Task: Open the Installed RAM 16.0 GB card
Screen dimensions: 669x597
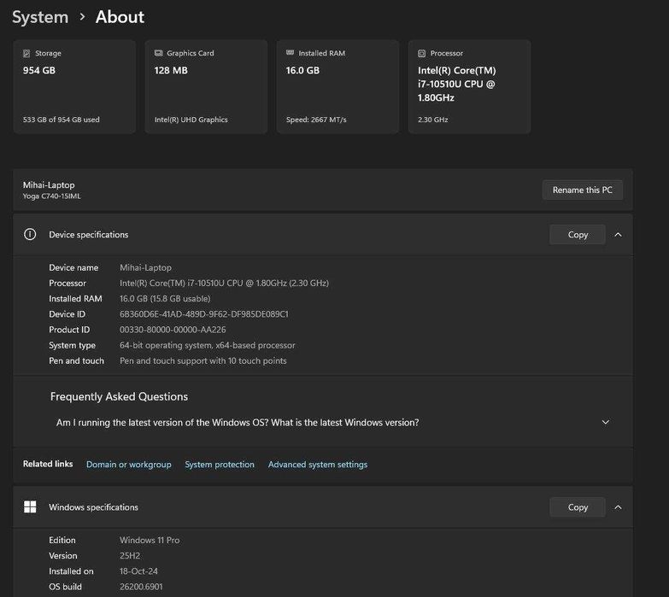Action: pyautogui.click(x=337, y=86)
